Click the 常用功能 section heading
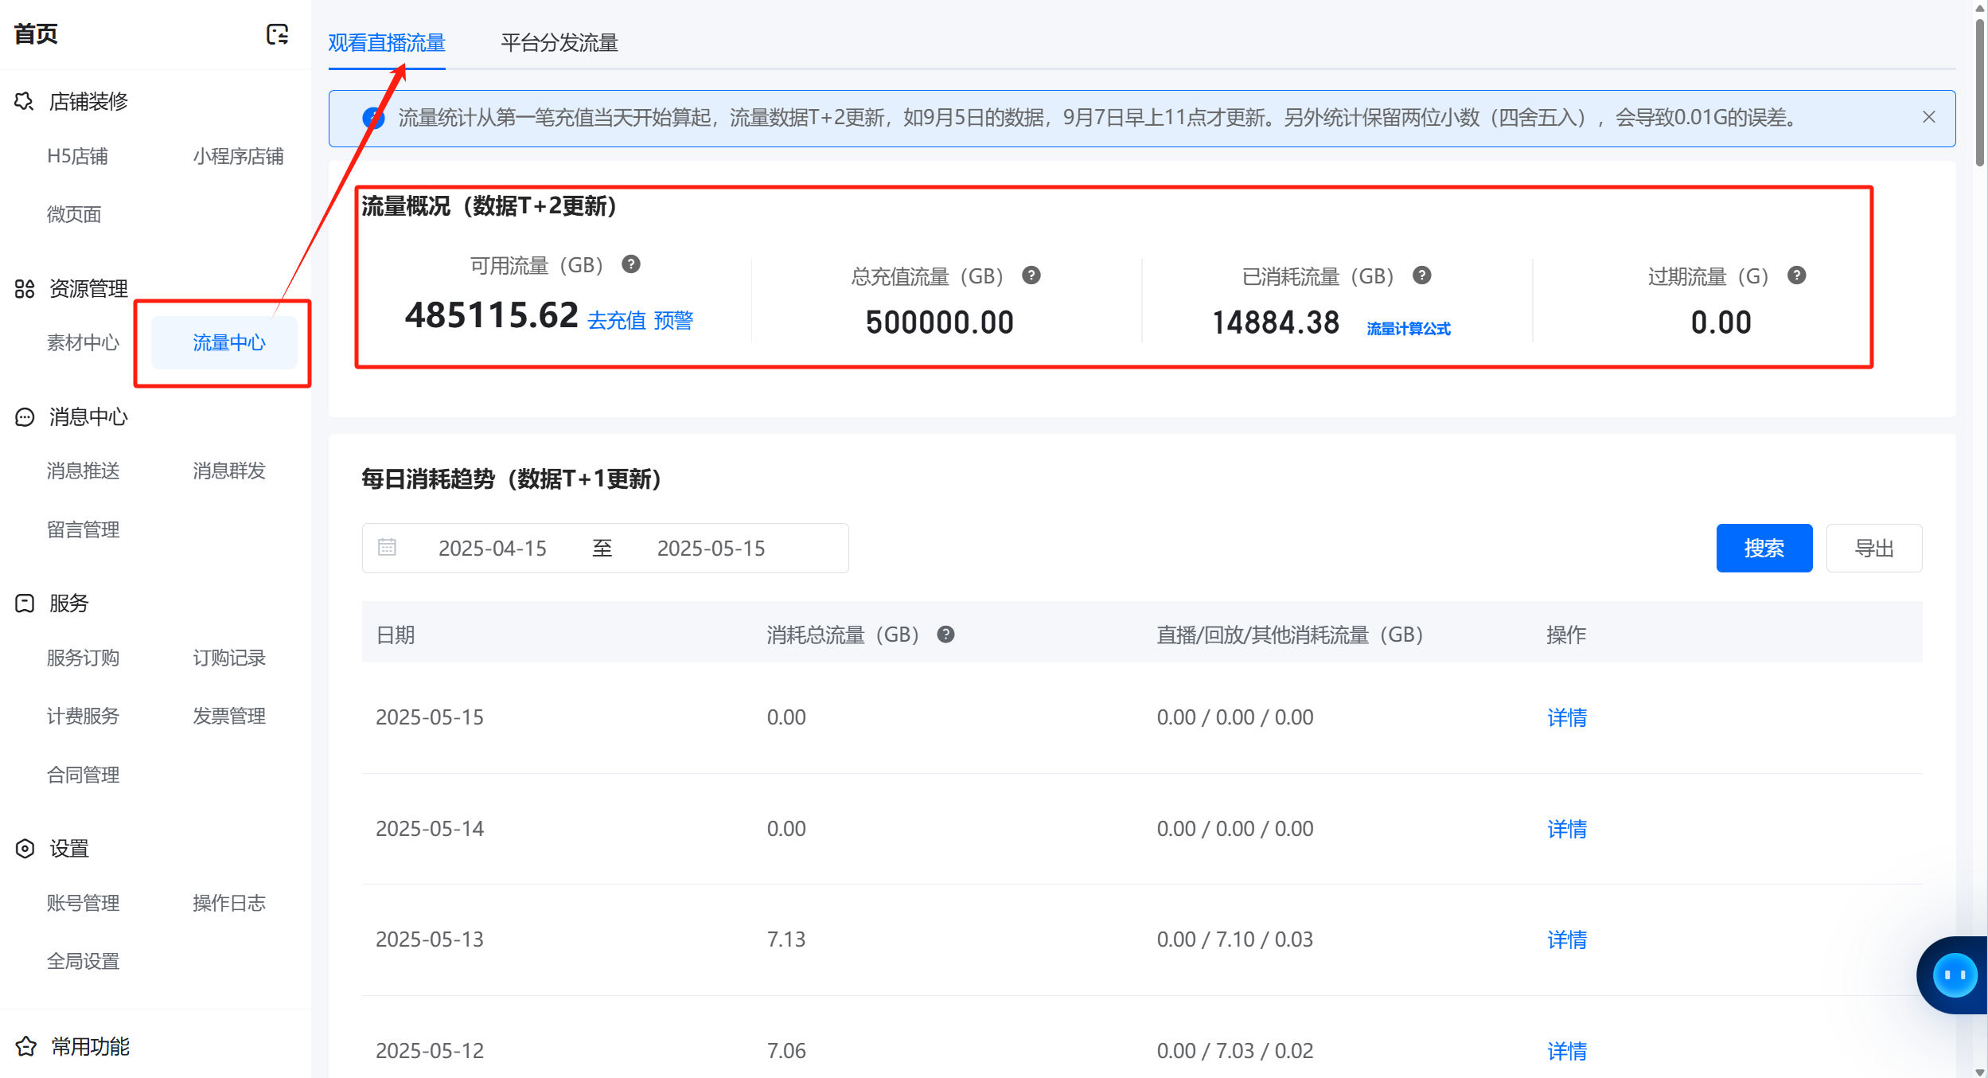This screenshot has height=1078, width=1988. [x=90, y=1046]
